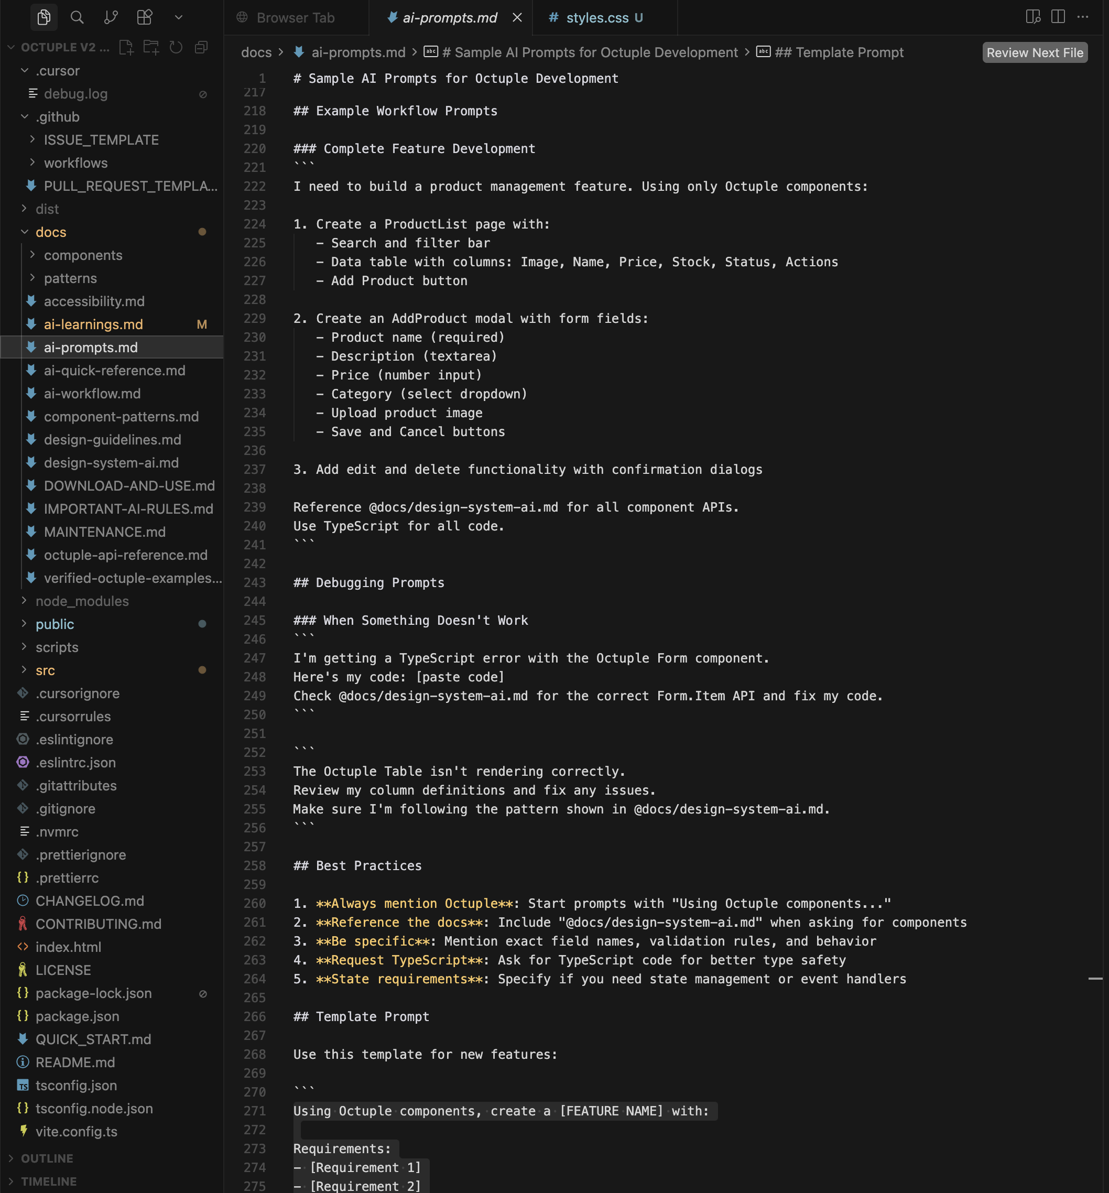
Task: Collapse all folders in the Explorer
Action: (x=200, y=47)
